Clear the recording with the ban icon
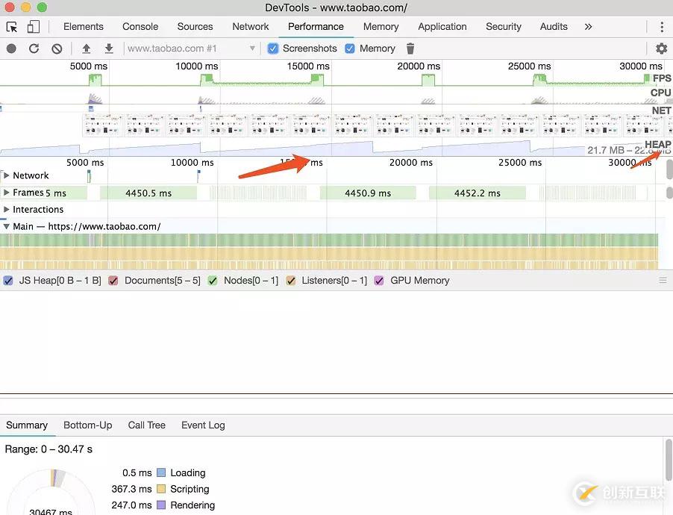This screenshot has width=673, height=515. tap(57, 49)
